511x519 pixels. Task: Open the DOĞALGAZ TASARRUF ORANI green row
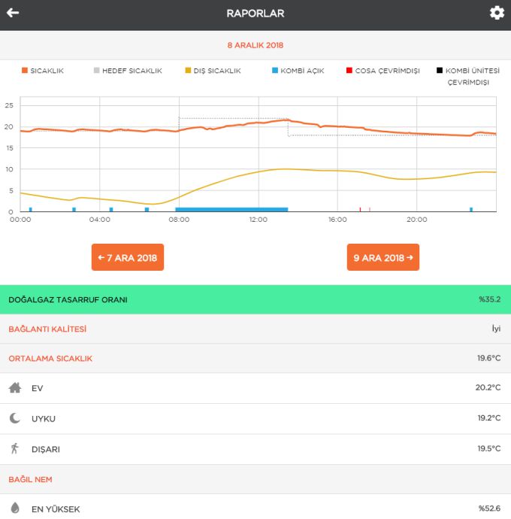[x=255, y=299]
